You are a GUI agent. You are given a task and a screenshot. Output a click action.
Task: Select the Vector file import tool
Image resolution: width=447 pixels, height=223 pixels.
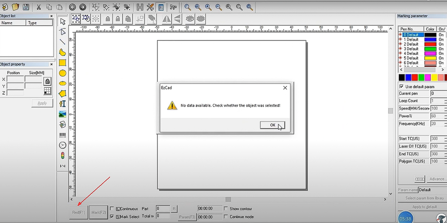[x=63, y=125]
